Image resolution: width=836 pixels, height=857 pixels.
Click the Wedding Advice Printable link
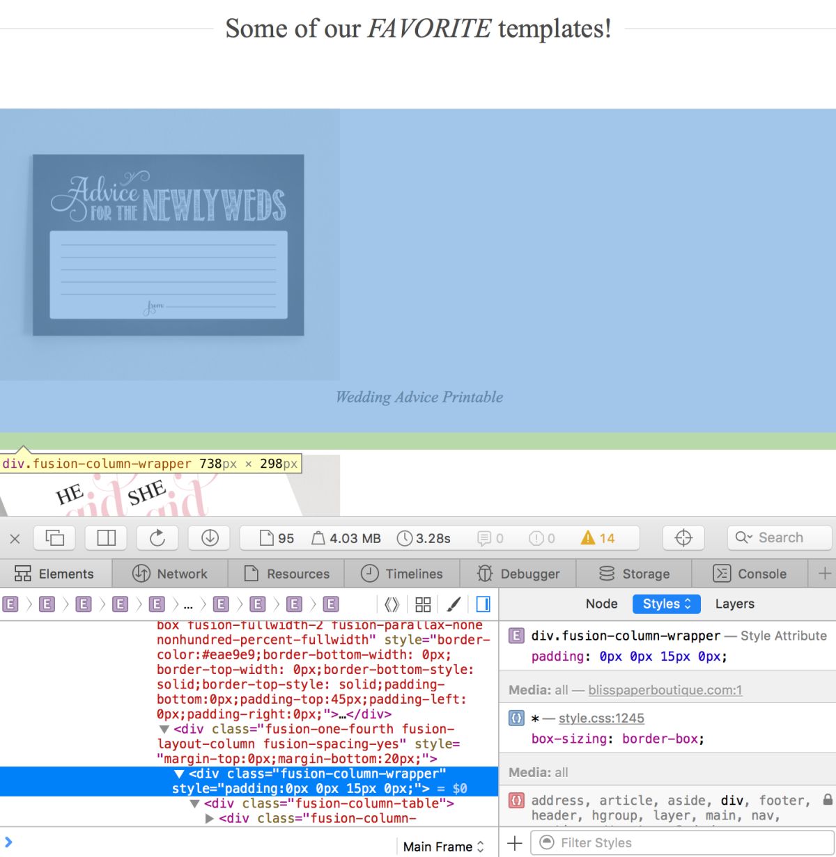click(419, 397)
